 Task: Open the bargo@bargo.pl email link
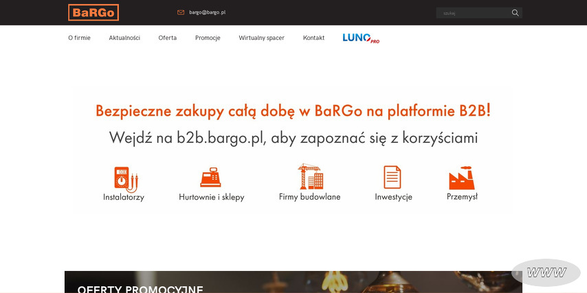(208, 12)
